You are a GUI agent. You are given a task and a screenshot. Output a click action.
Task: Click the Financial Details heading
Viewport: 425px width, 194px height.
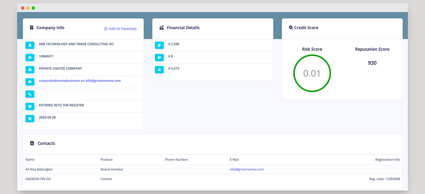(x=183, y=28)
